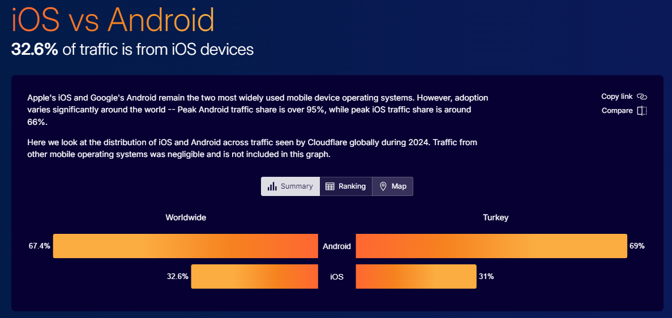Viewport: 672px width, 318px height.
Task: Click the Worldwide iOS 32.6% bar
Action: (x=255, y=277)
